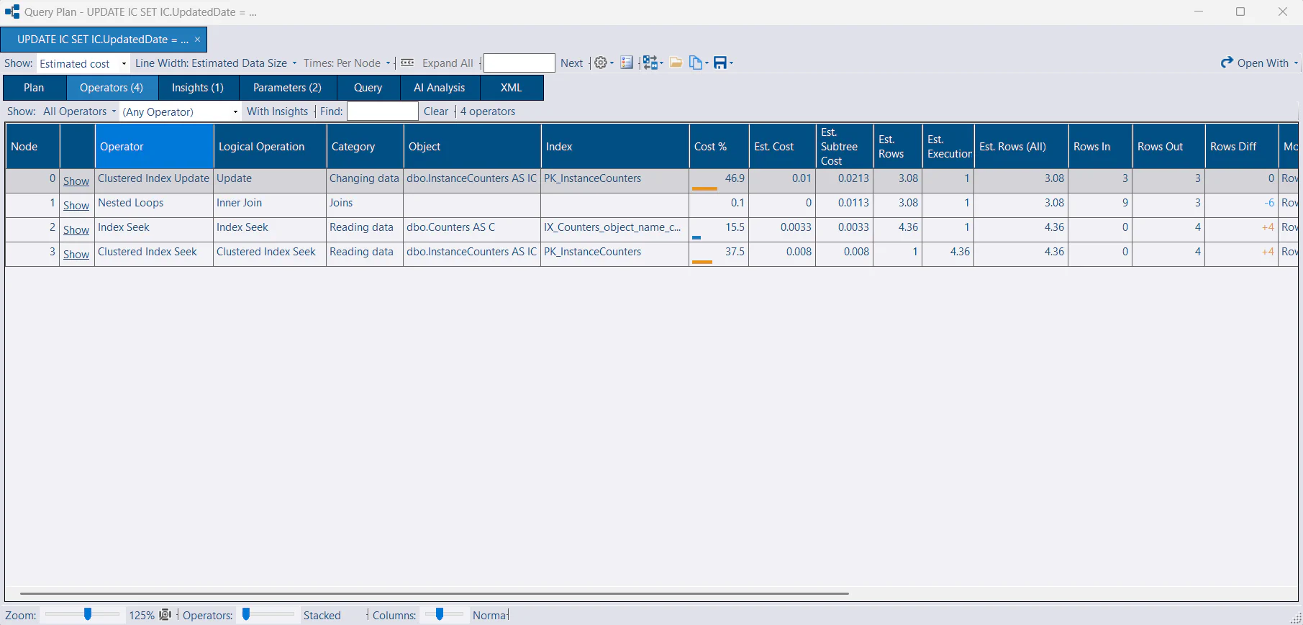Open the (Any Operator) combo box
This screenshot has height=625, width=1303.
click(180, 111)
